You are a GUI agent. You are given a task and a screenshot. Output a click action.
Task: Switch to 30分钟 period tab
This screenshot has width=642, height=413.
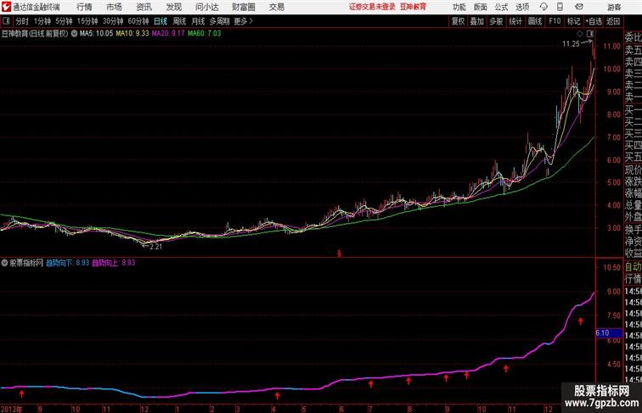point(113,21)
